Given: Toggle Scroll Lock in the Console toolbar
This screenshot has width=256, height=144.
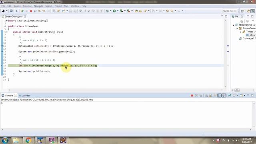Looking at the screenshot, I should 211,96.
